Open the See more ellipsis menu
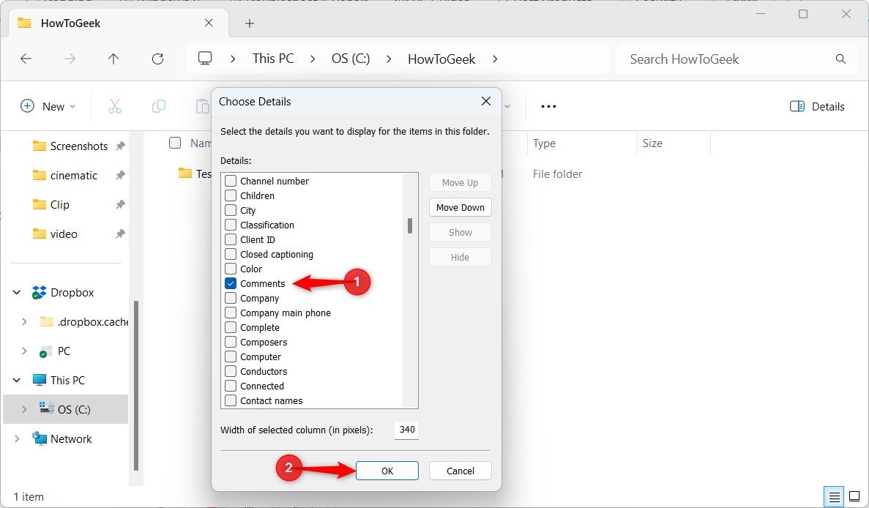This screenshot has height=508, width=869. pyautogui.click(x=548, y=106)
